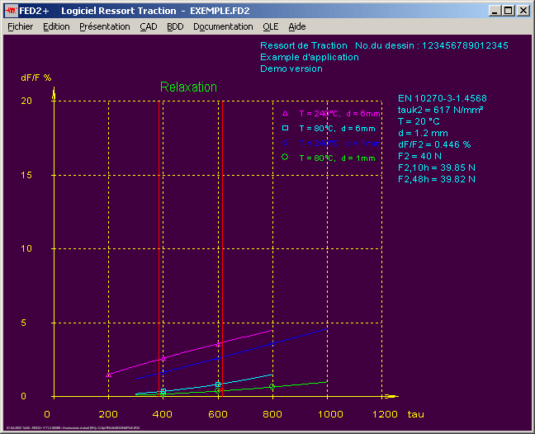Minimize the FED2+ window
535x434 pixels.
(x=495, y=11)
